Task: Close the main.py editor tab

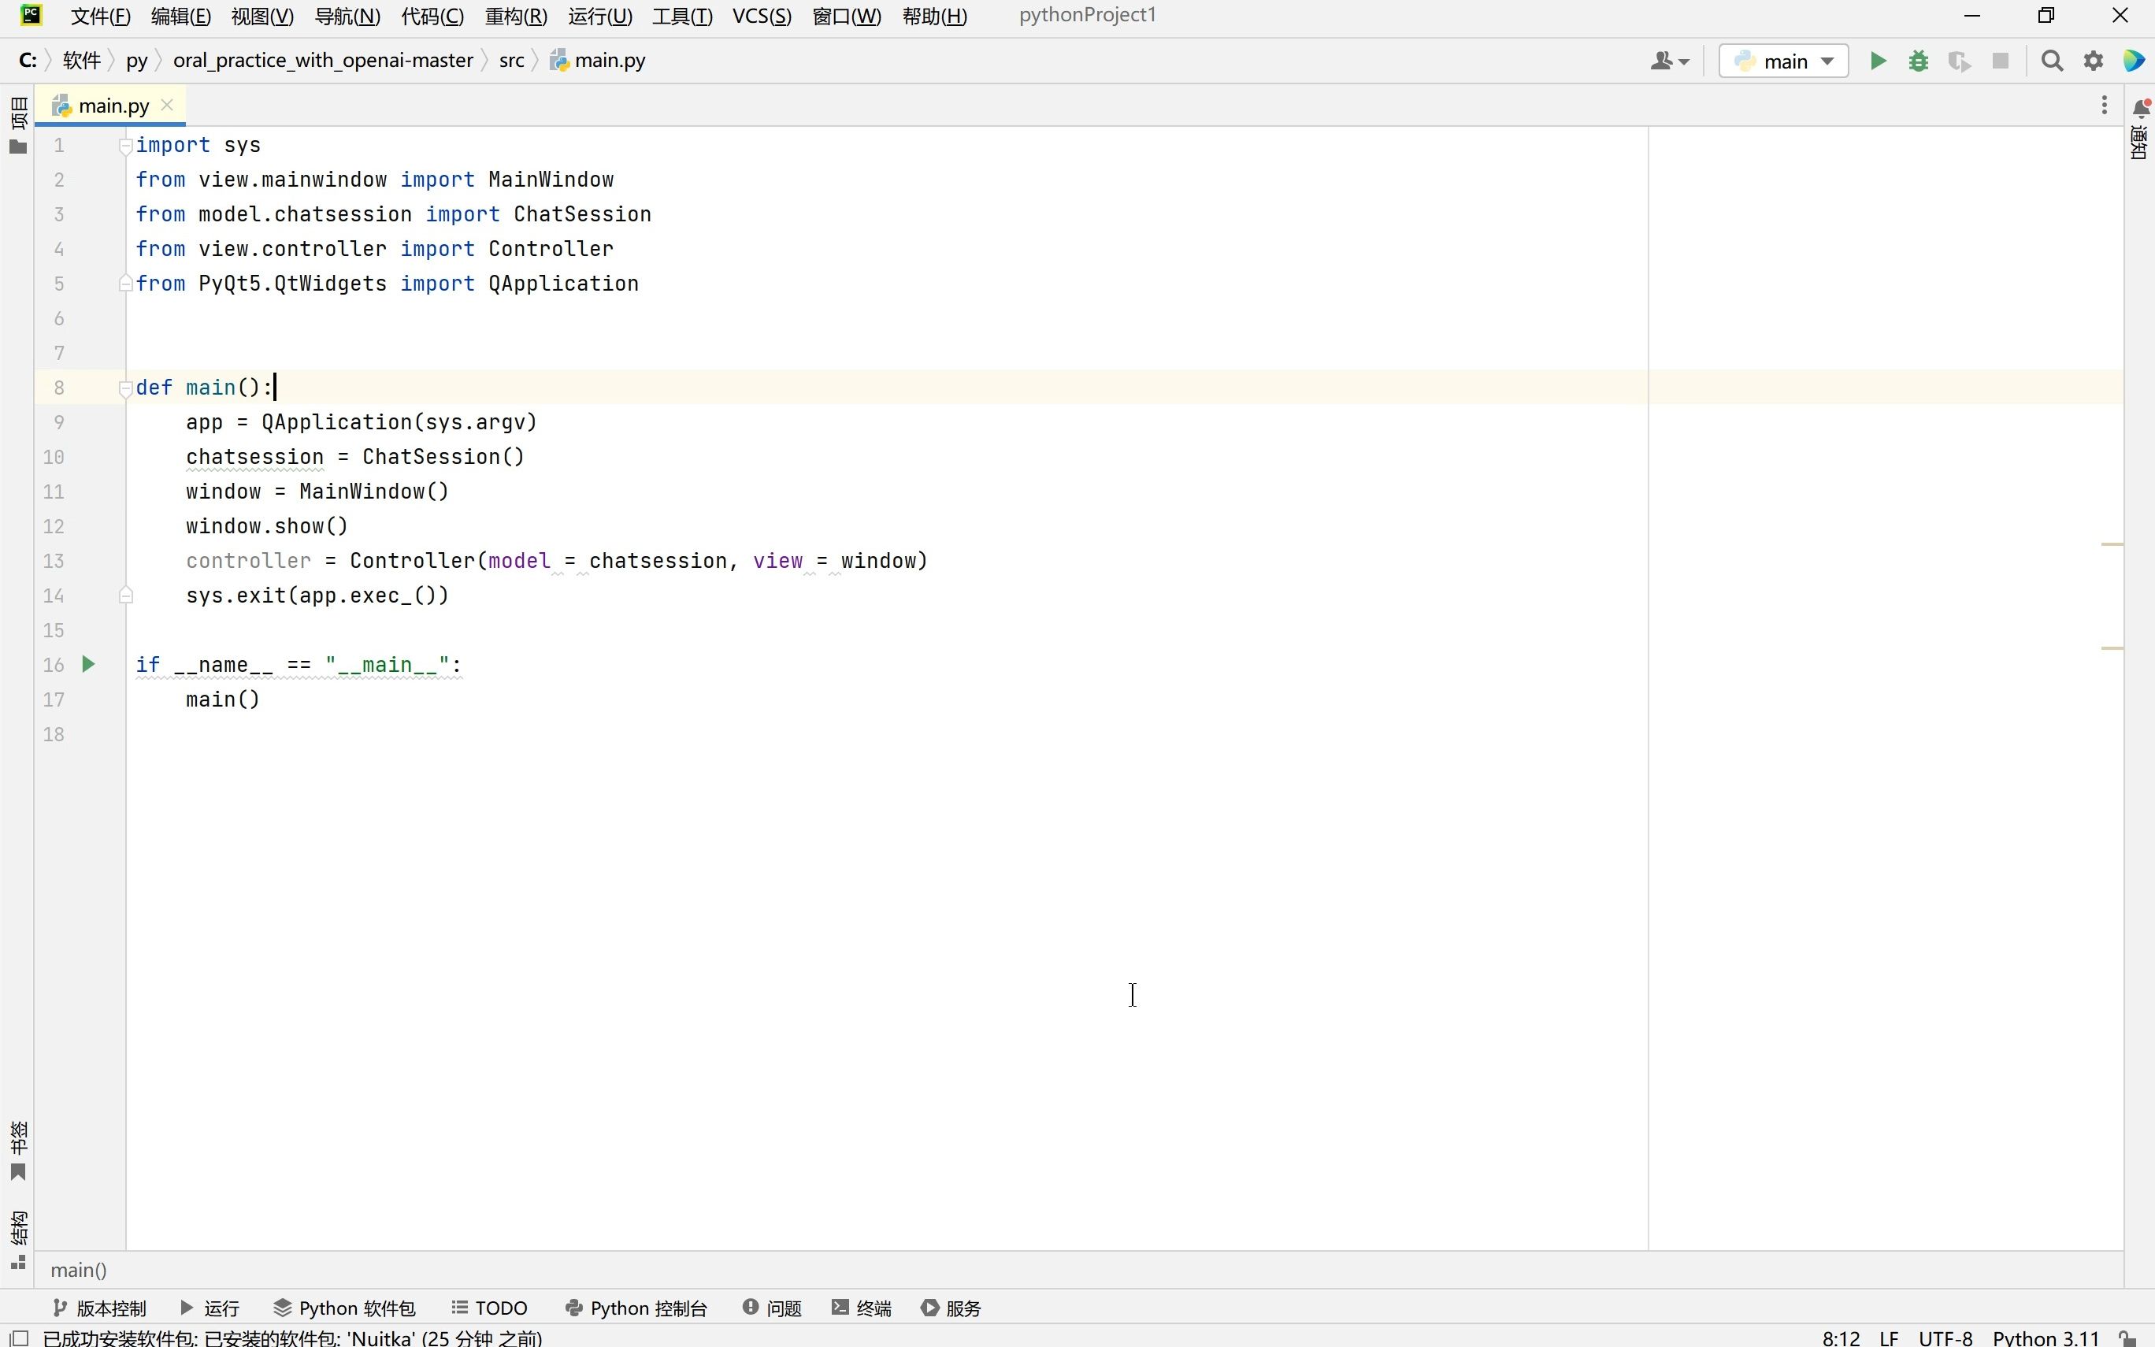Action: pyautogui.click(x=166, y=105)
